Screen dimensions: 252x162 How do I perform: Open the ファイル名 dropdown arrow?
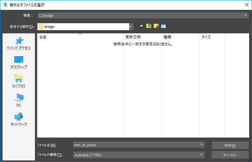coord(202,145)
